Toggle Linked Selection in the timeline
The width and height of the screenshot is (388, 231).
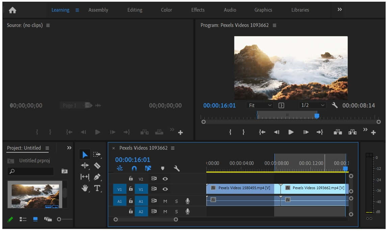point(148,169)
